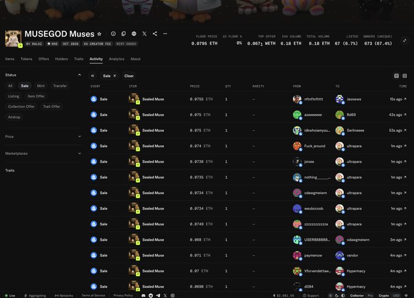This screenshot has width=414, height=298.
Task: Remove the Sale filter chip X
Action: coord(114,76)
